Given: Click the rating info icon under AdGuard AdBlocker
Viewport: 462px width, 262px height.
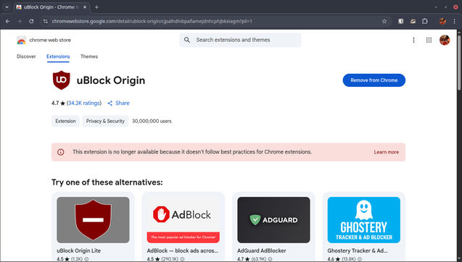Looking at the screenshot, I should click(x=271, y=259).
